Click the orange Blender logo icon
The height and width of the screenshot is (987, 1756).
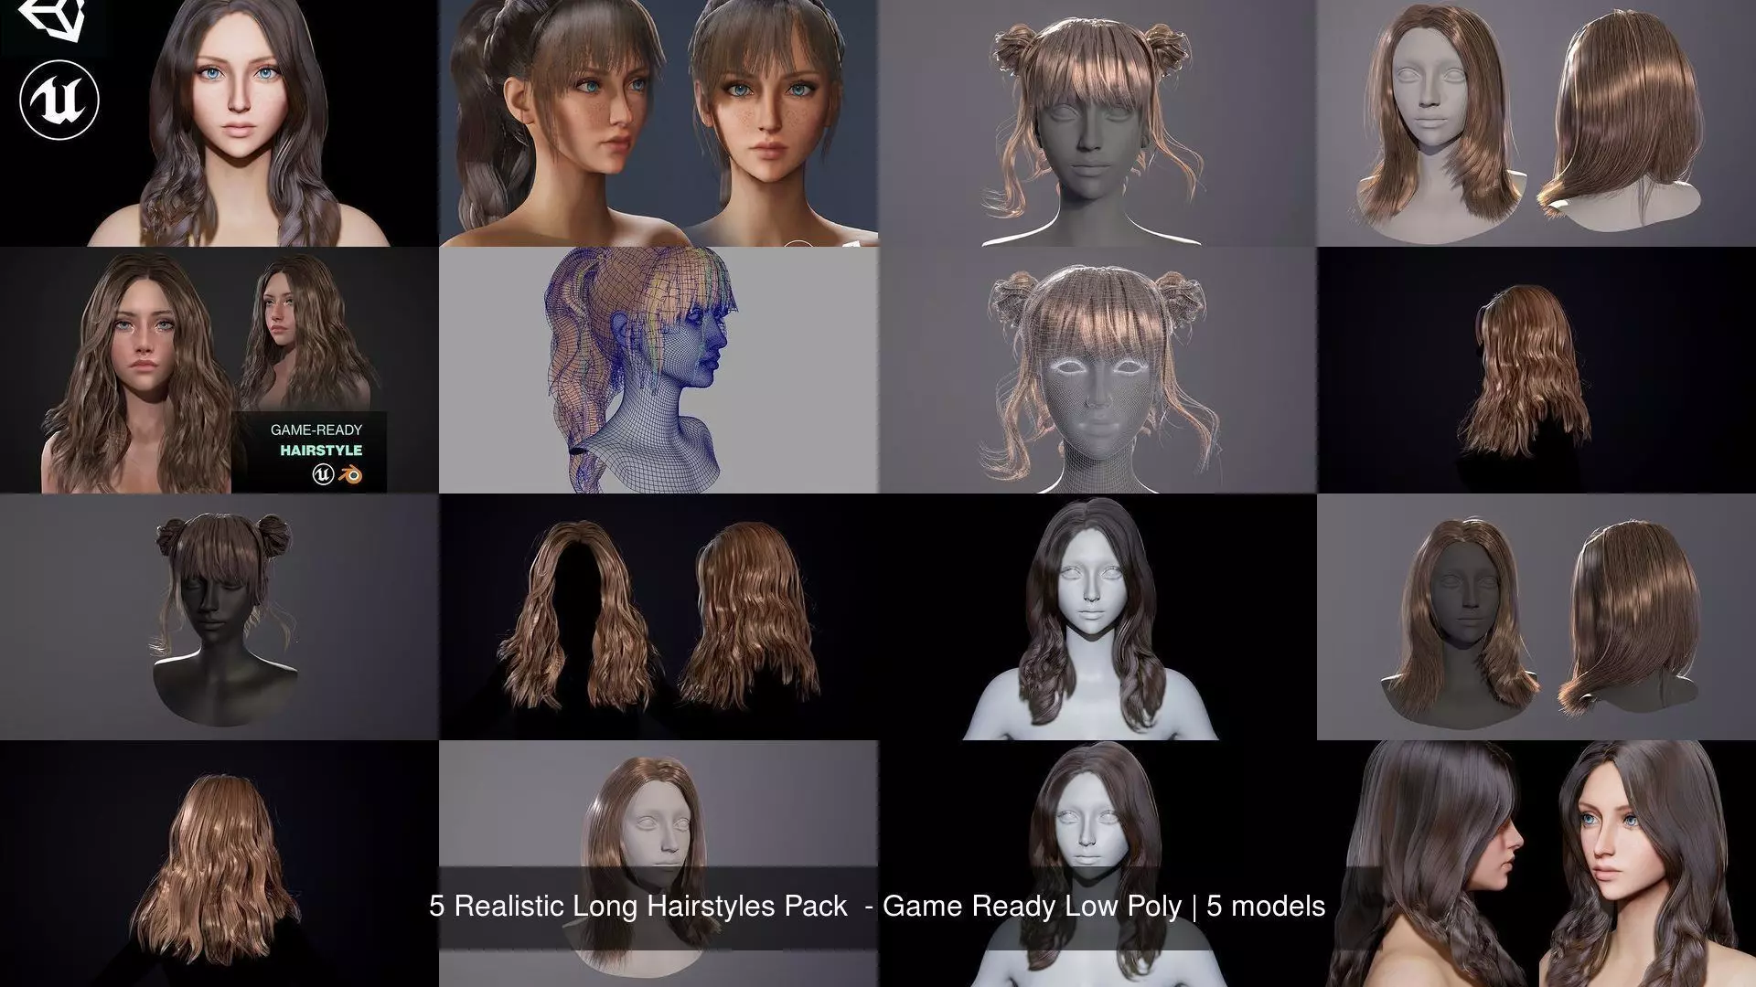(x=349, y=473)
